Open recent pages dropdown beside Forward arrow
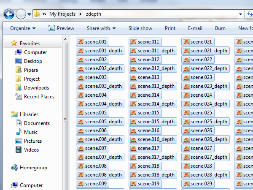 (x=29, y=14)
